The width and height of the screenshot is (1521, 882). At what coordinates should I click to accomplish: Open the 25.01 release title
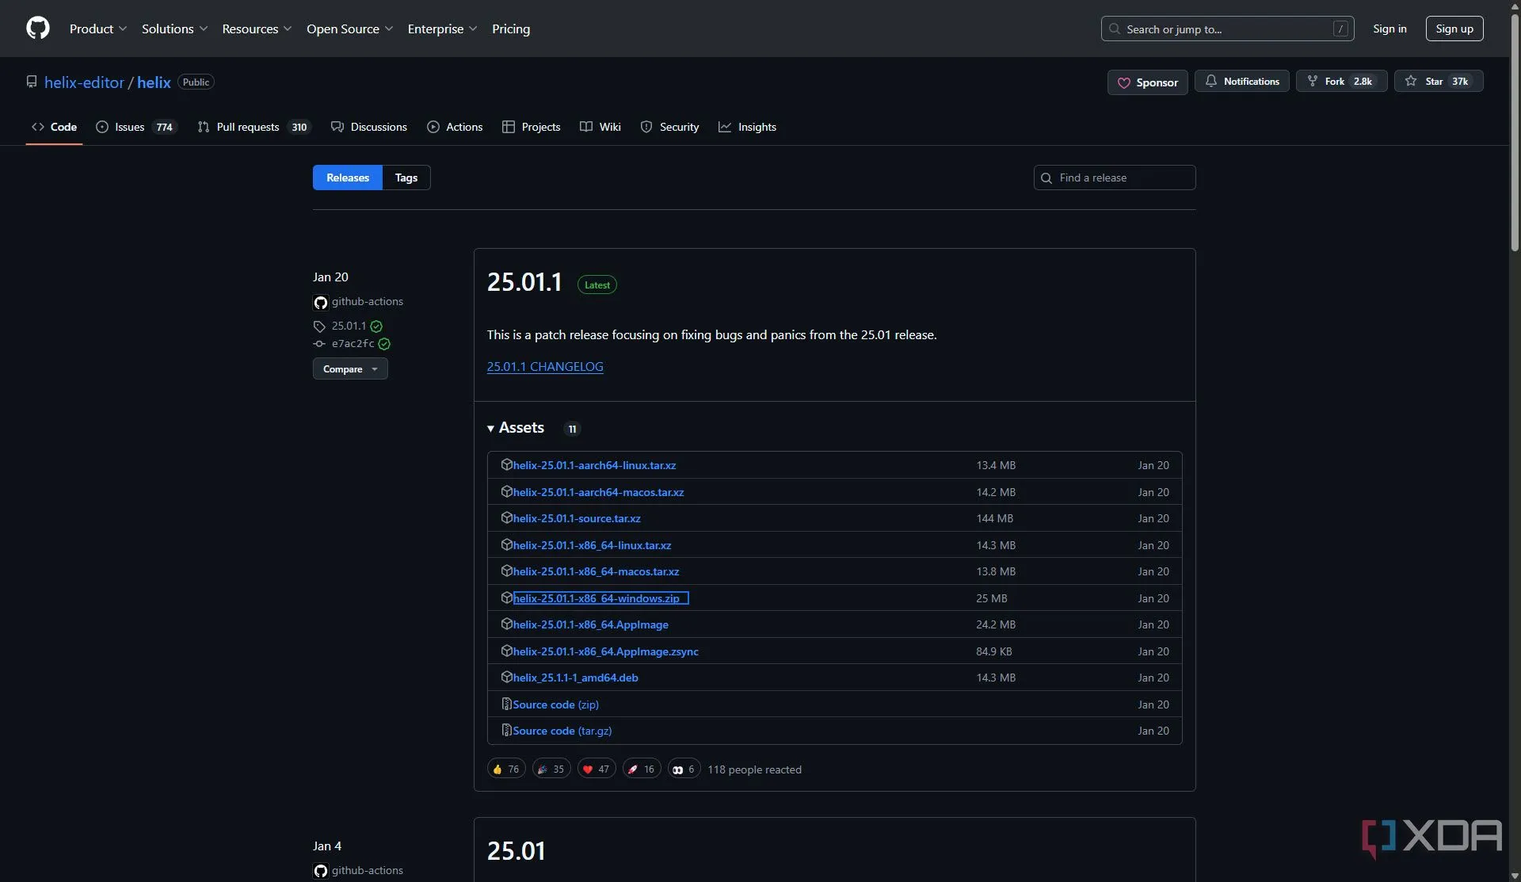517,851
